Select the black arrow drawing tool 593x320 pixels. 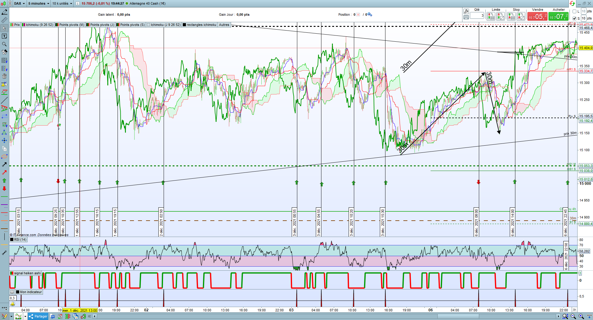(4, 164)
